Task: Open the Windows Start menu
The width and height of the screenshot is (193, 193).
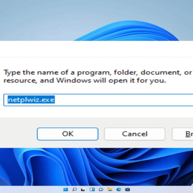Action: (x=66, y=190)
